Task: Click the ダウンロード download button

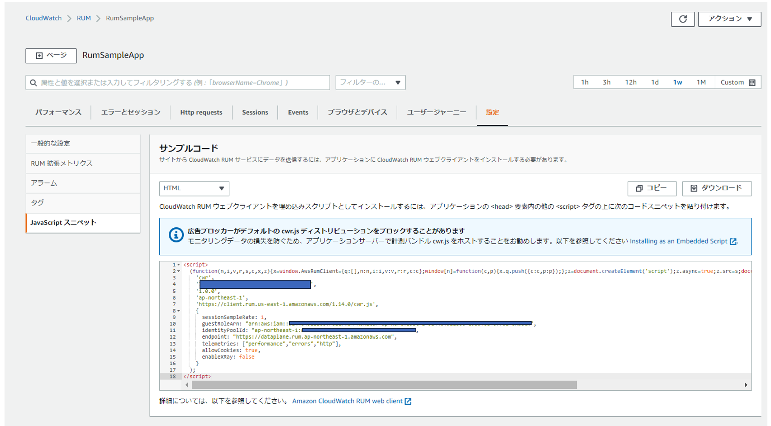Action: [x=716, y=188]
